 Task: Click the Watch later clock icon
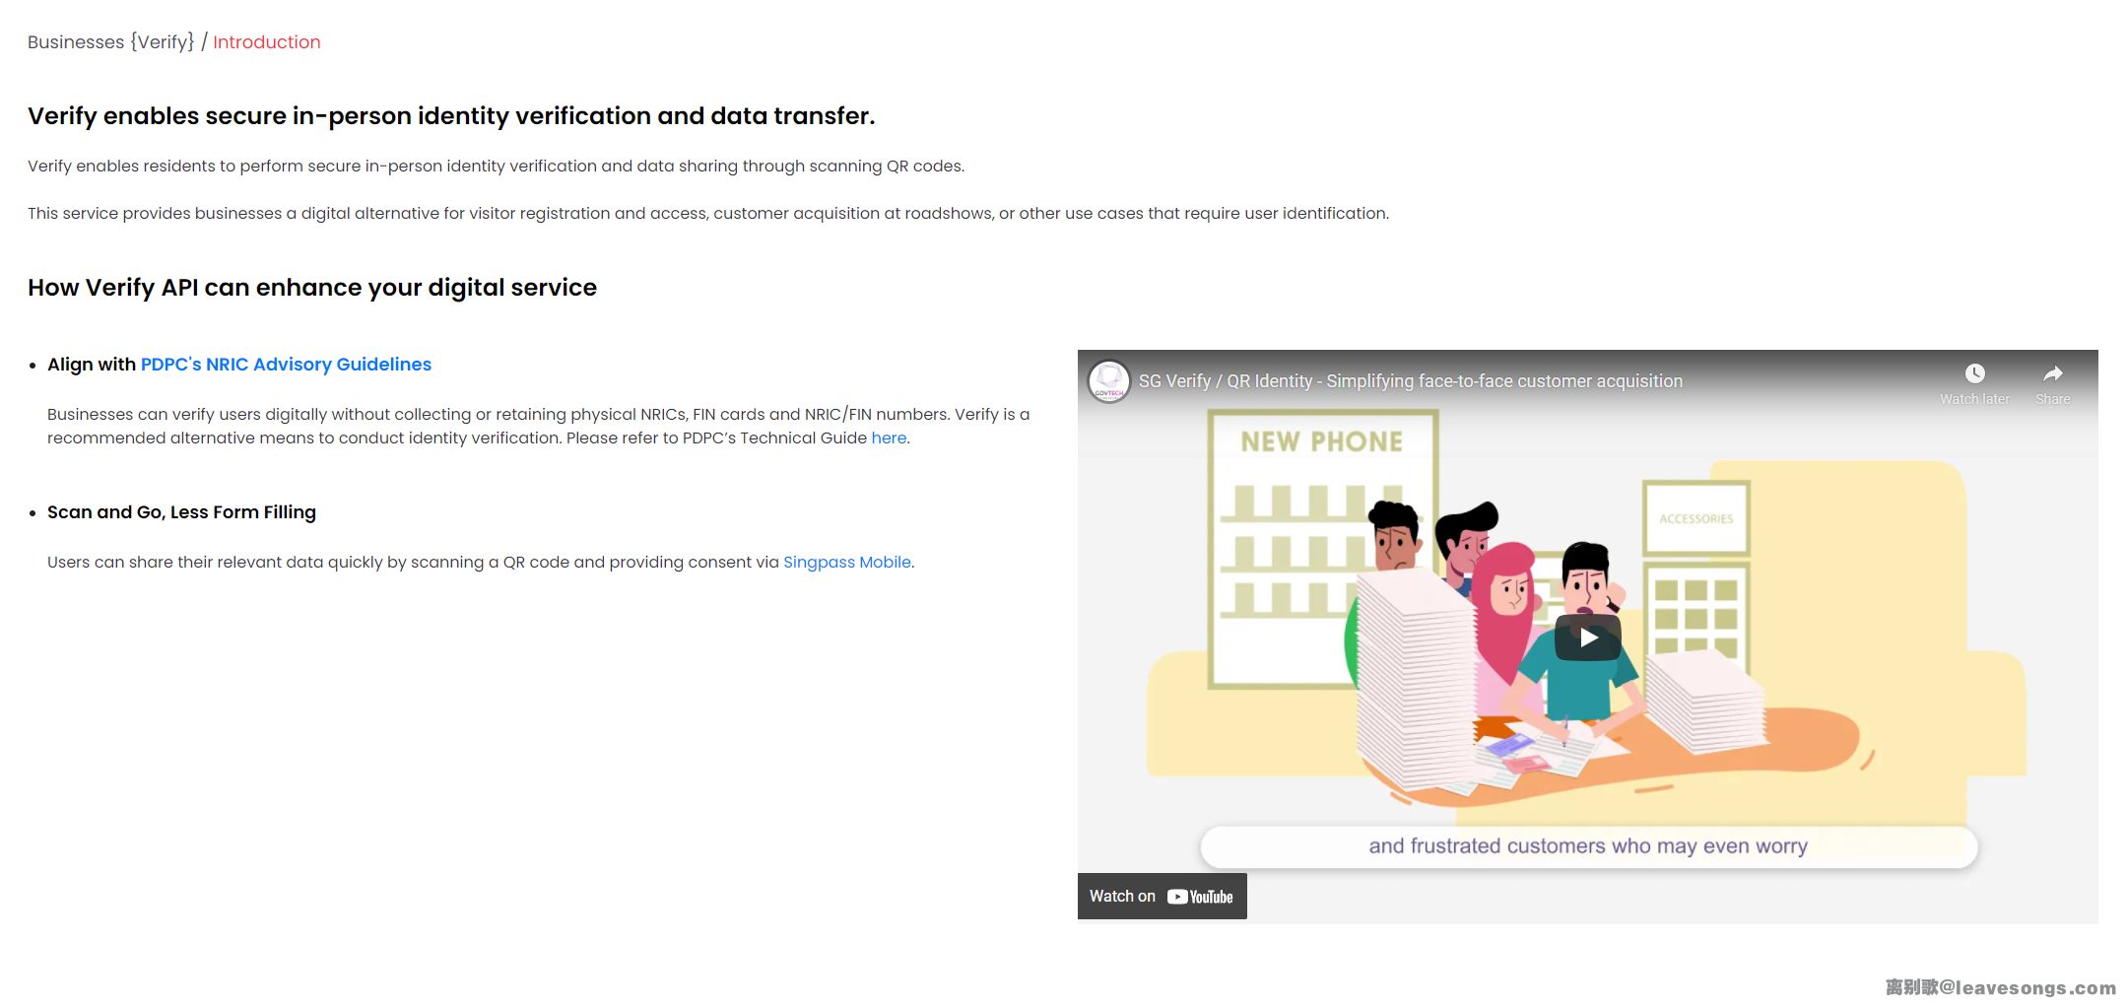[x=1974, y=374]
